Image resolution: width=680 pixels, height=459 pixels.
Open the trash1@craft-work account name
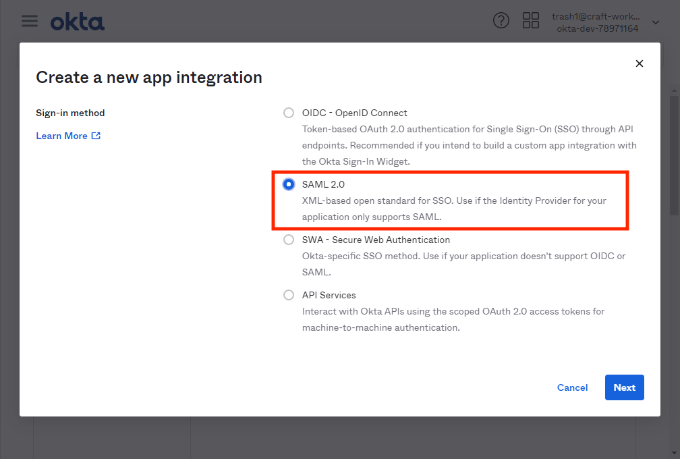[596, 16]
